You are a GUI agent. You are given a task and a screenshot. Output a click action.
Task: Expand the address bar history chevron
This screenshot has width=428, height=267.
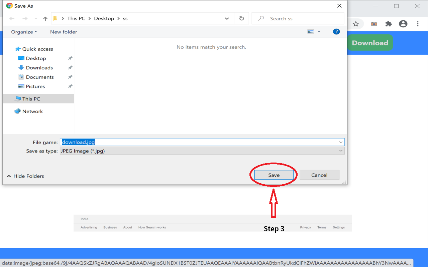click(x=227, y=18)
